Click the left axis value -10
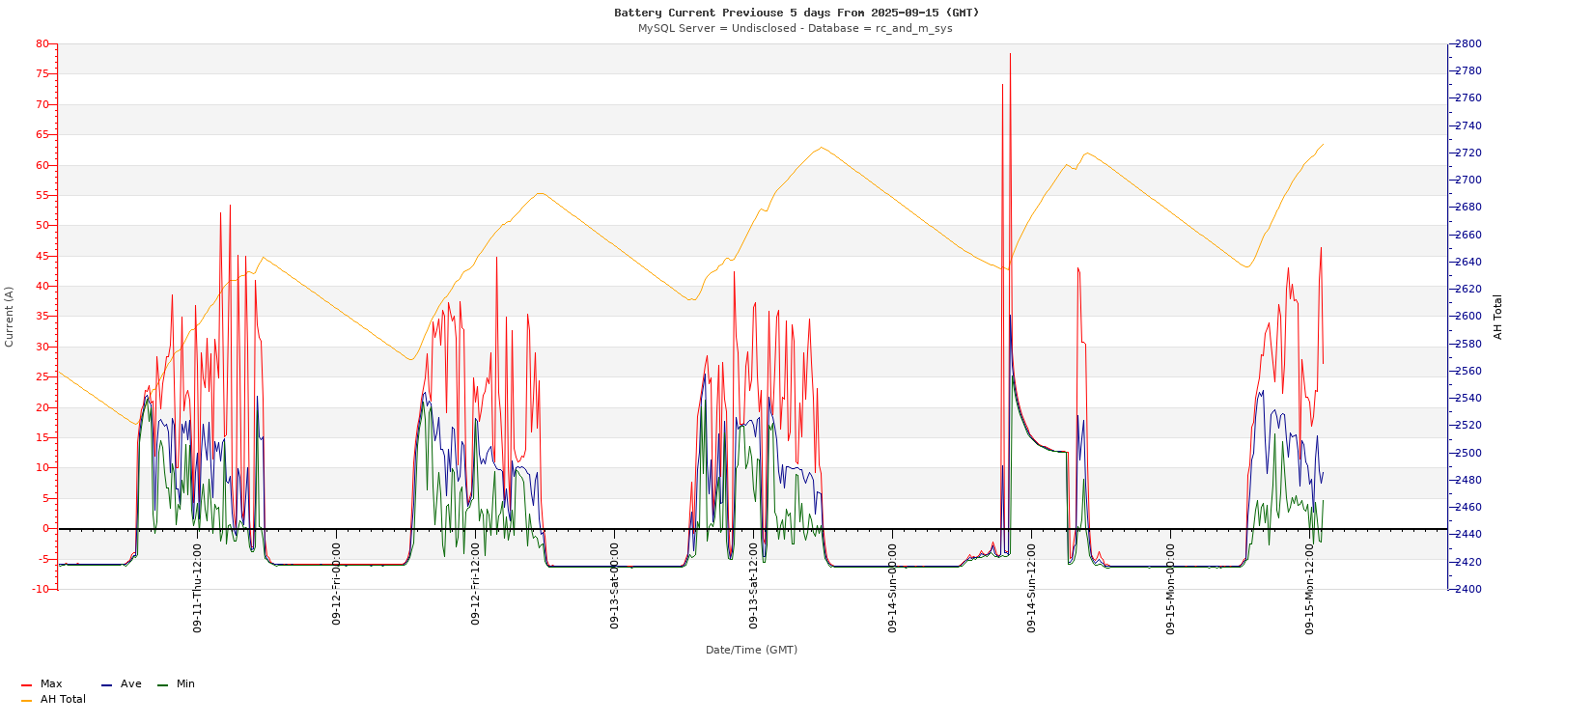This screenshot has width=1593, height=724. [x=40, y=589]
